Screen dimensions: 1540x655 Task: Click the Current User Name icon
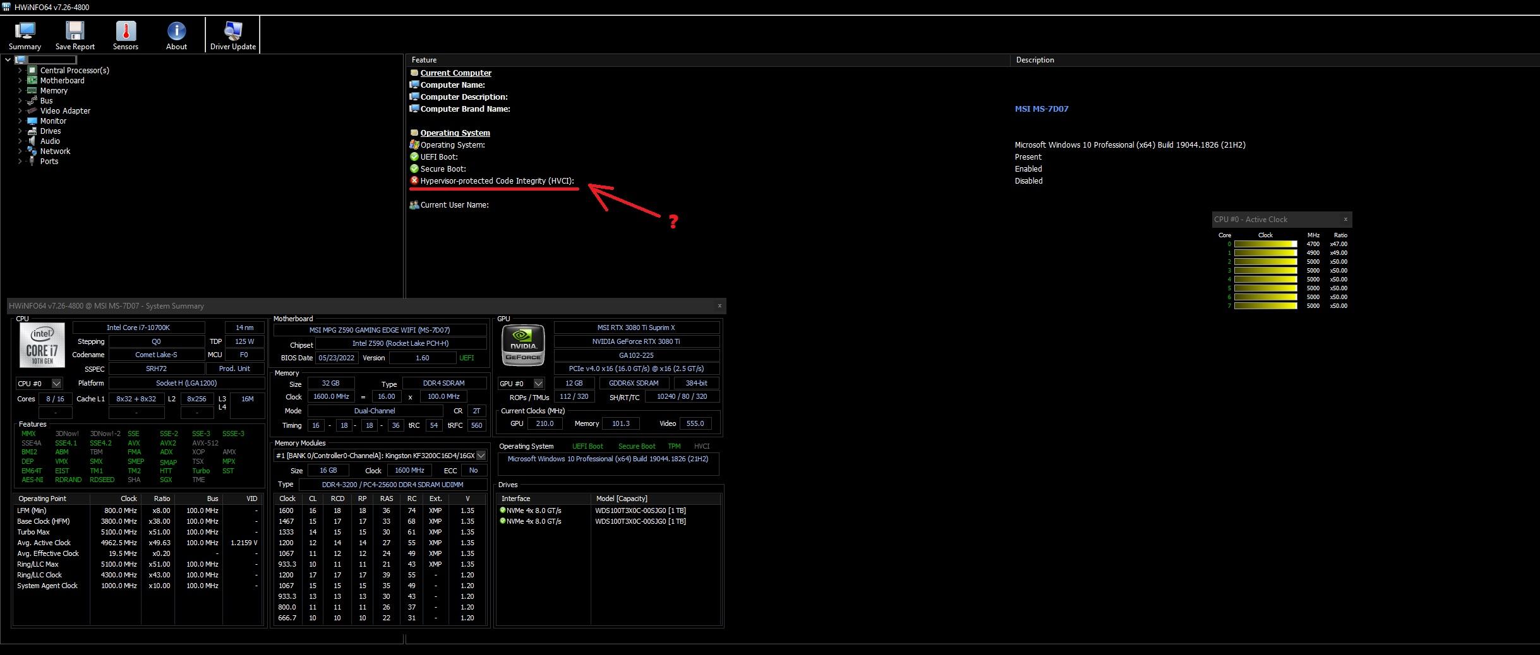414,204
